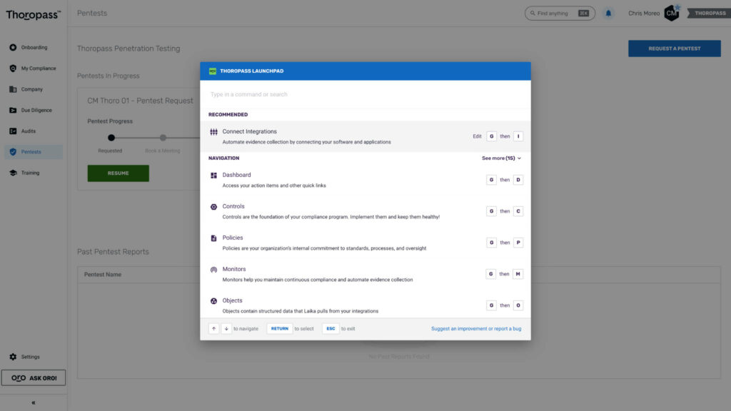
Task: Click the M shortcut key for Monitors
Action: tap(518, 274)
